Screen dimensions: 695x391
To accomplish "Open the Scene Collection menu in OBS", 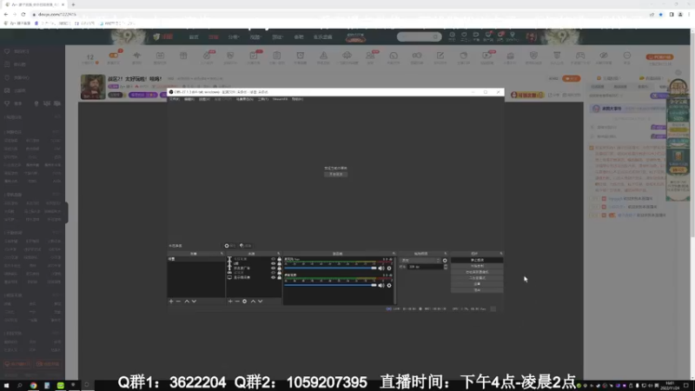I will 245,99.
